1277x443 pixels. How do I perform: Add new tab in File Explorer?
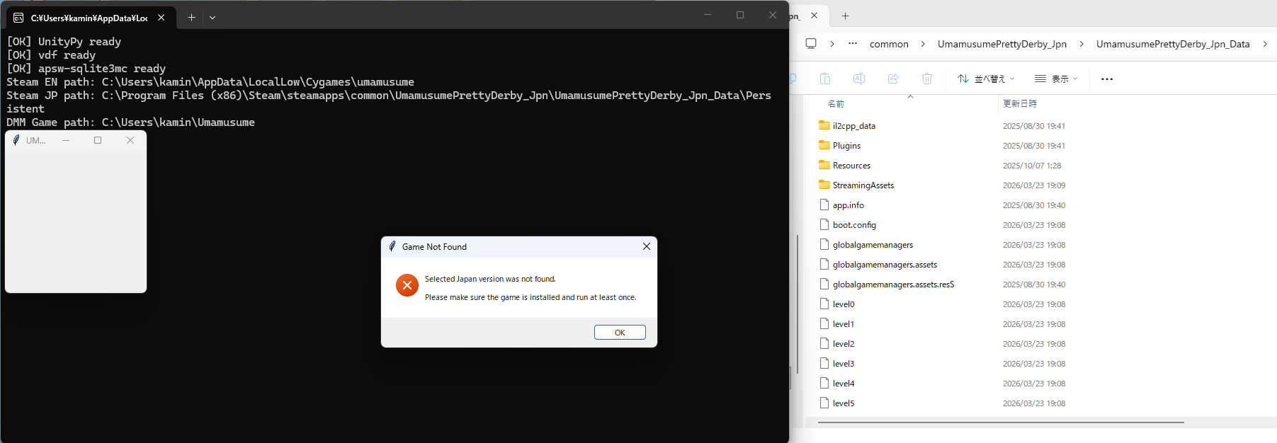[845, 16]
